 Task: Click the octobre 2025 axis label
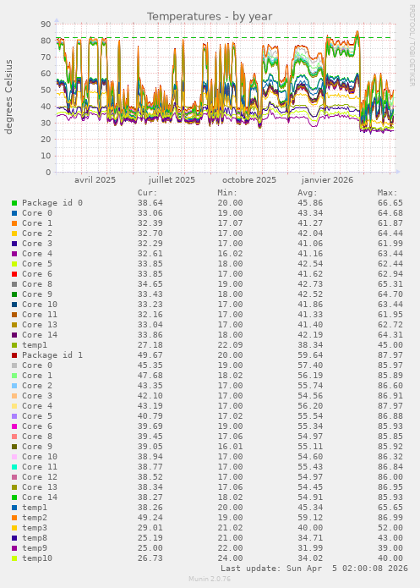[x=249, y=180]
